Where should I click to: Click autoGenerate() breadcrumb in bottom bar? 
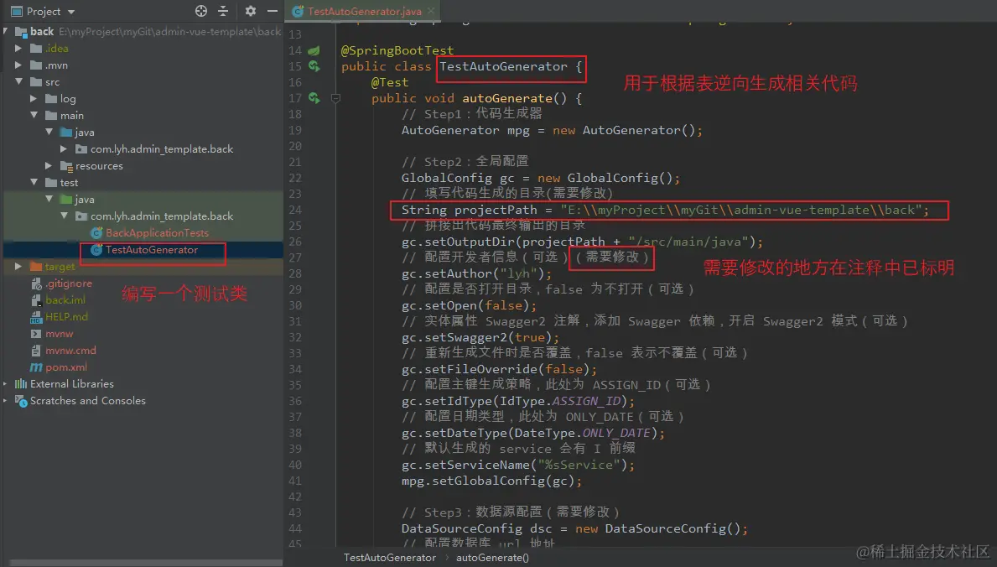coord(492,558)
